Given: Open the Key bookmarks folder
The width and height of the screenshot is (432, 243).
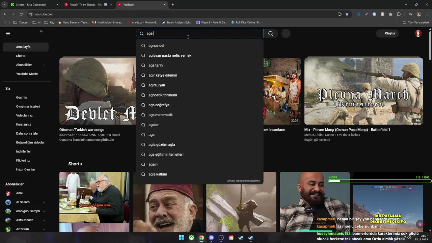Looking at the screenshot, I should 49,23.
